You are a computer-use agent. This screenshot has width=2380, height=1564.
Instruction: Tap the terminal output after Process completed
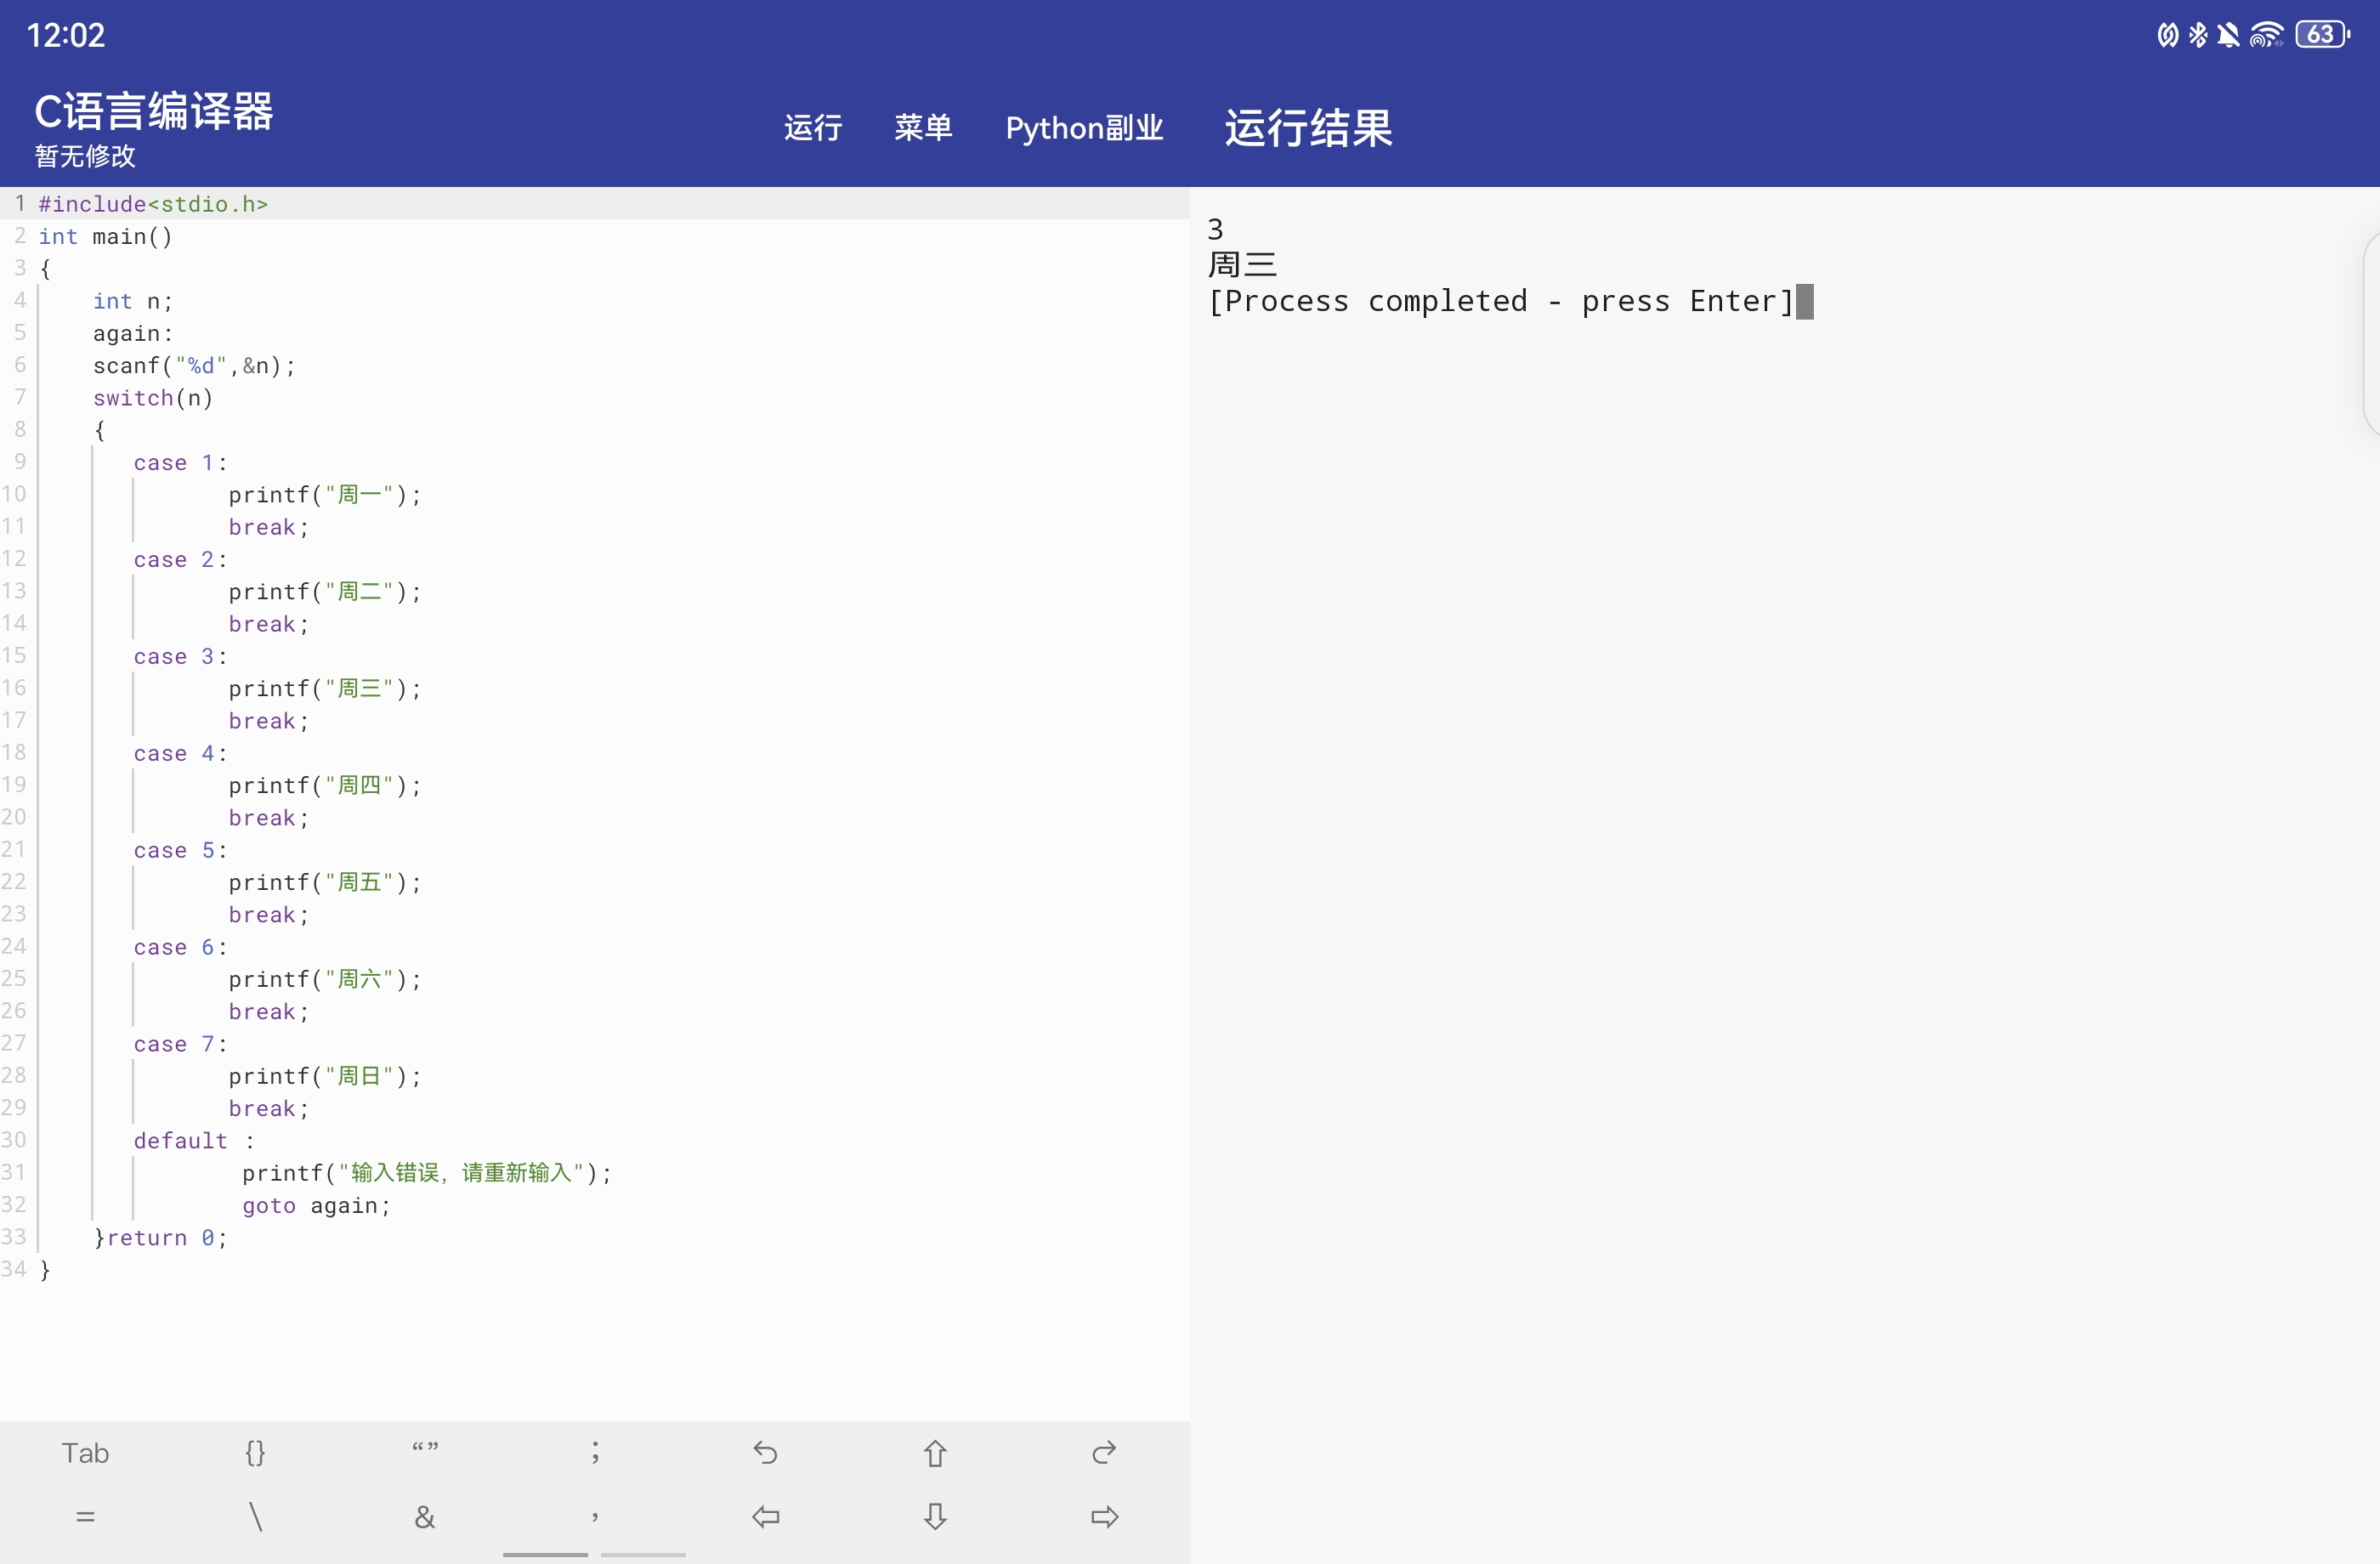[x=1803, y=302]
